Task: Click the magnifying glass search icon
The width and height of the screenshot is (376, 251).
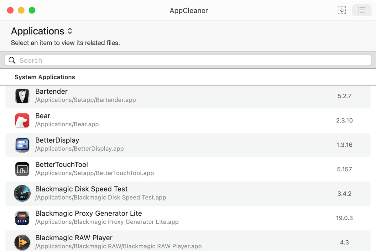Action: point(12,60)
